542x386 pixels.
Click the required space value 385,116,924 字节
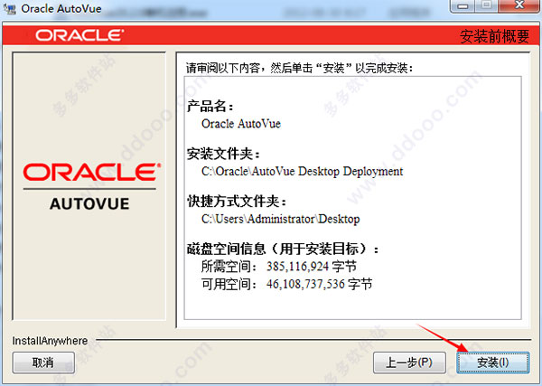(x=312, y=267)
